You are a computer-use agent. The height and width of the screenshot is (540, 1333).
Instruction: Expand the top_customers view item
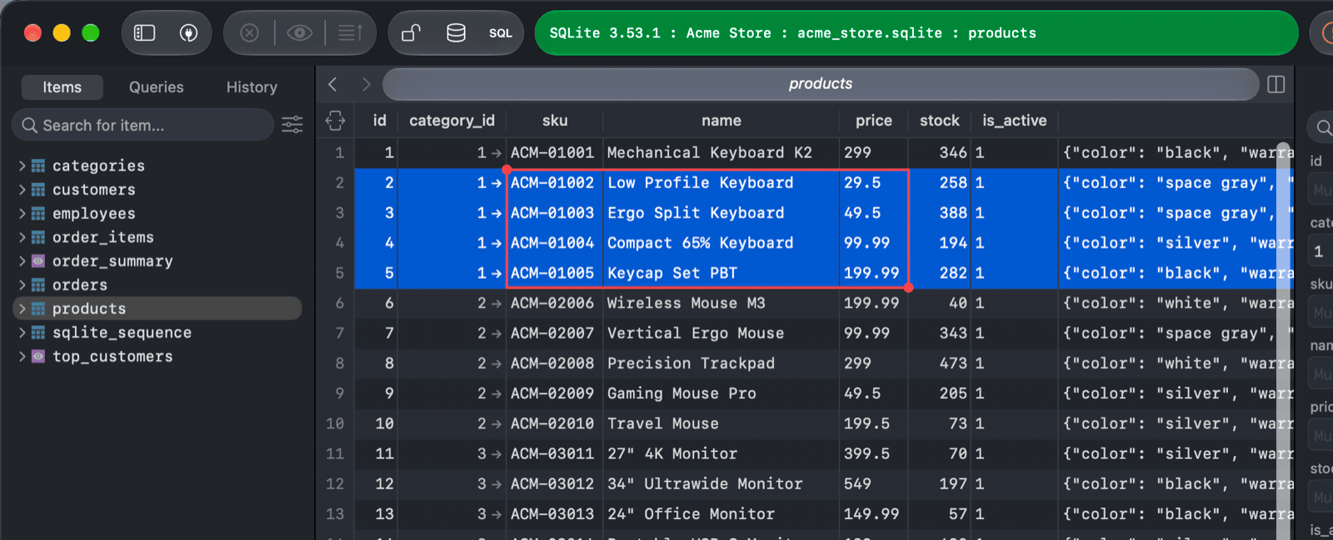coord(22,356)
